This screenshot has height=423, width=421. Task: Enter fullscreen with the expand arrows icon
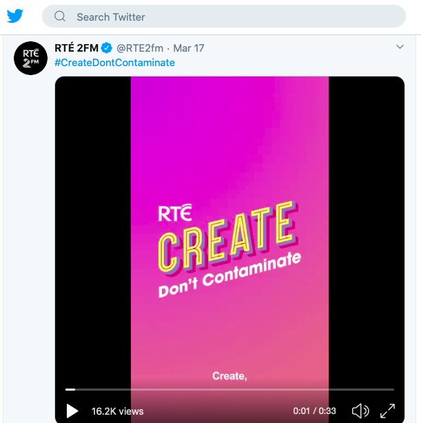pyautogui.click(x=387, y=411)
